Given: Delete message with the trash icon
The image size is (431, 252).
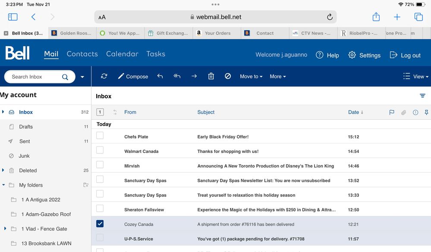Looking at the screenshot, I should 211,76.
